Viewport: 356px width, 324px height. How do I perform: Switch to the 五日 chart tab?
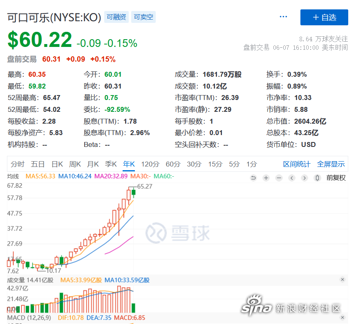[38, 164]
